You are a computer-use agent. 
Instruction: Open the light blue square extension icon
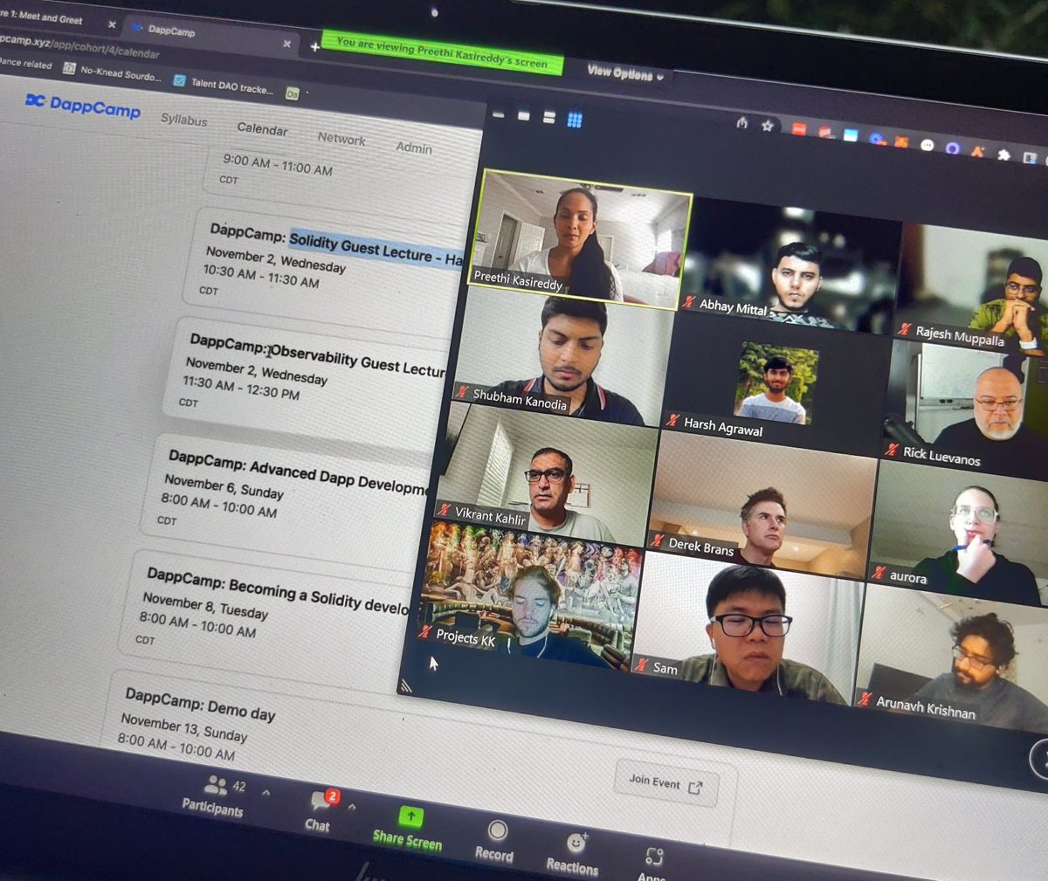(851, 135)
